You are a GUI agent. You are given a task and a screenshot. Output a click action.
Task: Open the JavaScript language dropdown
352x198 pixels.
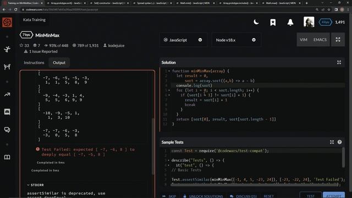[x=183, y=40]
